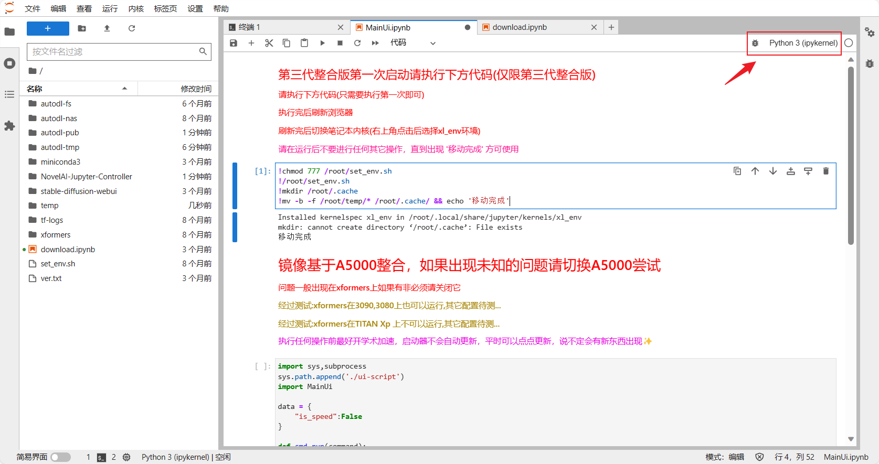Collapse cell output via blue bar
The width and height of the screenshot is (879, 464).
(x=235, y=227)
